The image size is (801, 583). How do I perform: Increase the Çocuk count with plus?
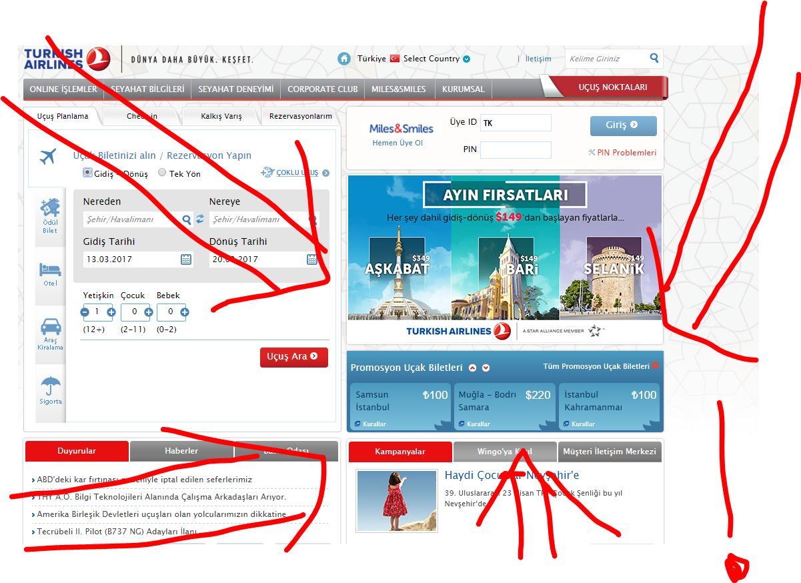point(149,312)
